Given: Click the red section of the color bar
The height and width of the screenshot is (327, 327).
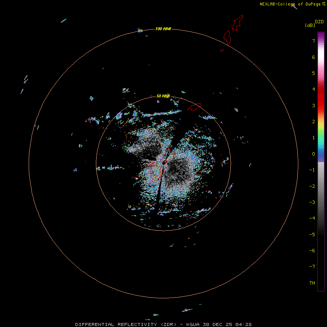Looking at the screenshot, I should click(x=321, y=96).
